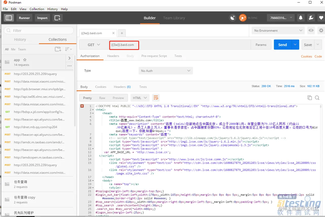Click the interceptor satellite icon
This screenshot has width=325, height=217.
pyautogui.click(x=233, y=18)
